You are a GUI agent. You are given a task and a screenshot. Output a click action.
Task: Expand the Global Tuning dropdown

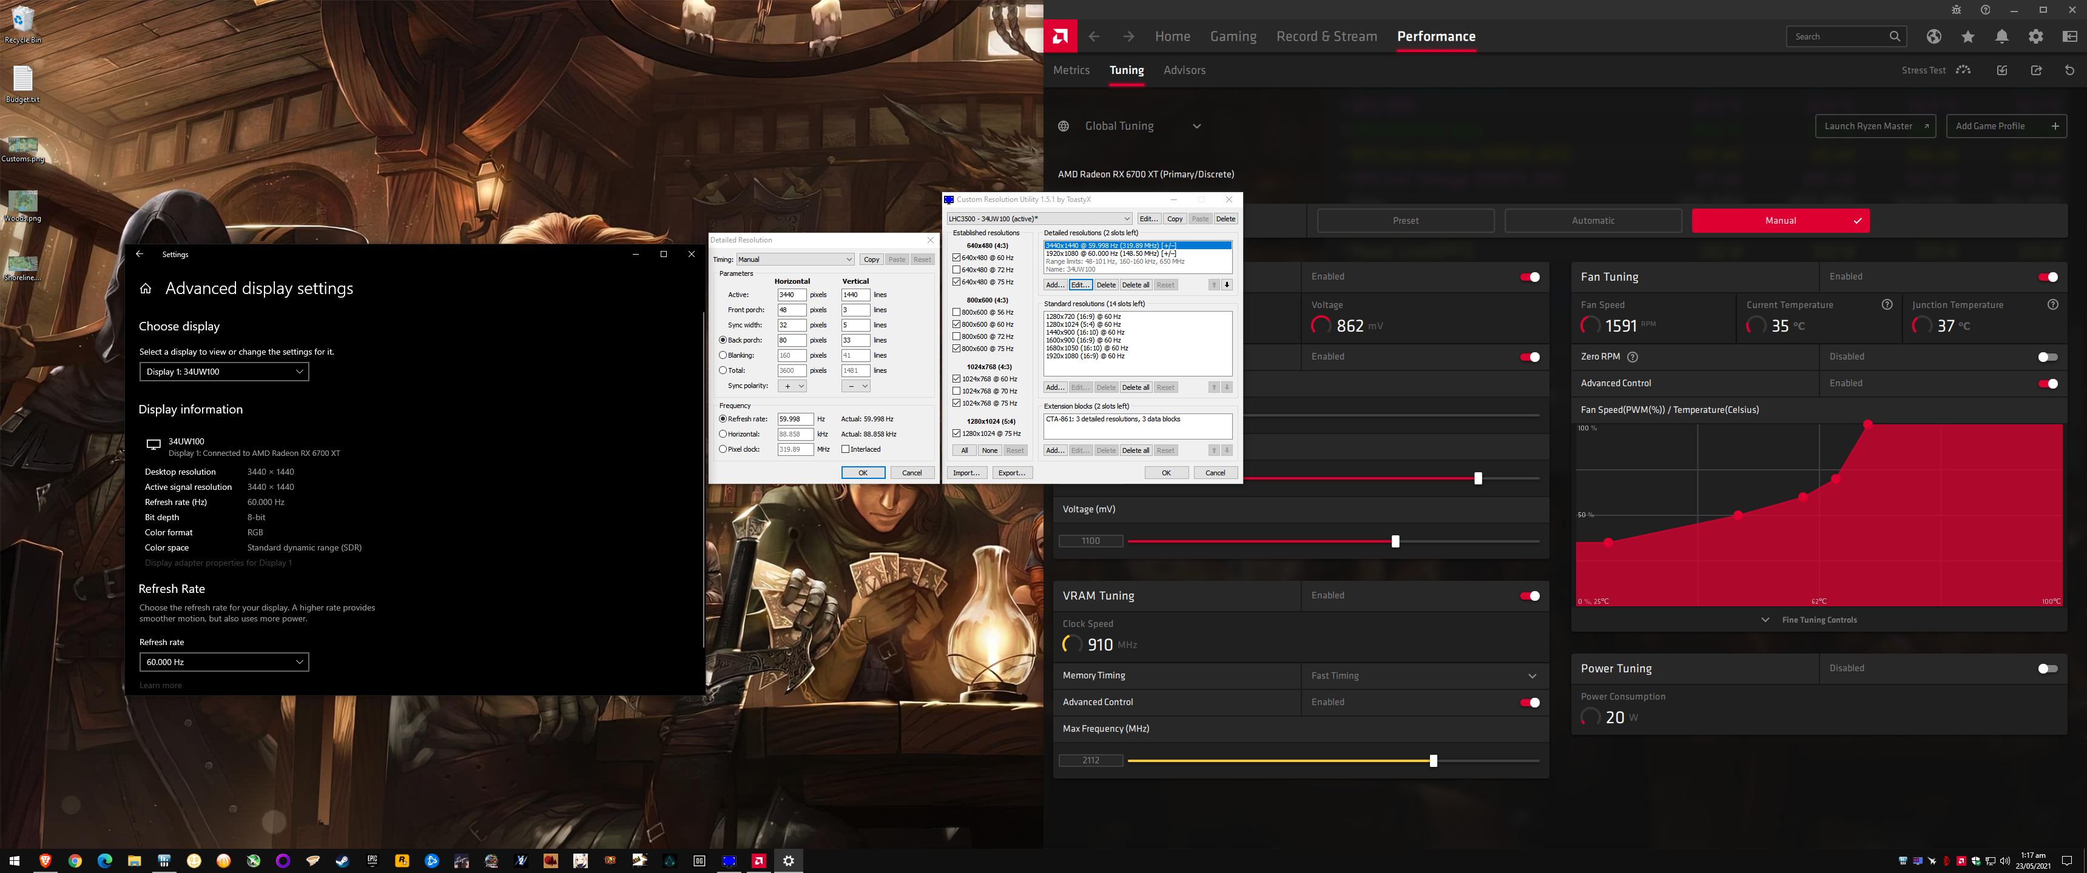tap(1196, 126)
